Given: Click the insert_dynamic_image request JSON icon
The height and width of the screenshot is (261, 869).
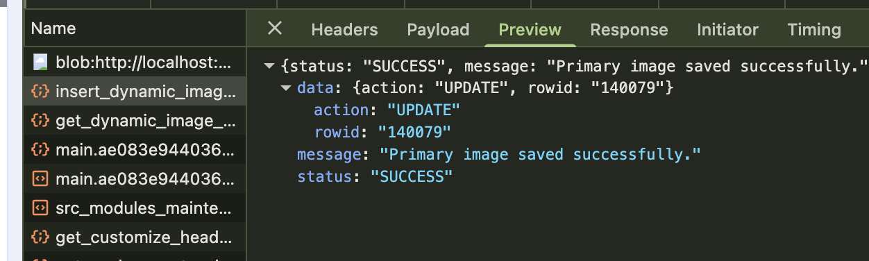Looking at the screenshot, I should [41, 92].
